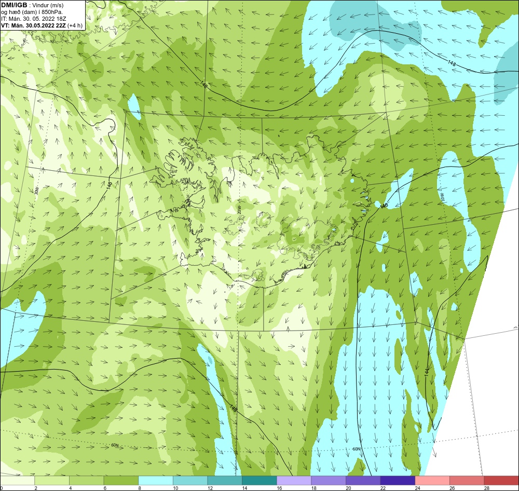Click the legend tick label 4
Viewport: 519px width, 491px height.
(70, 488)
